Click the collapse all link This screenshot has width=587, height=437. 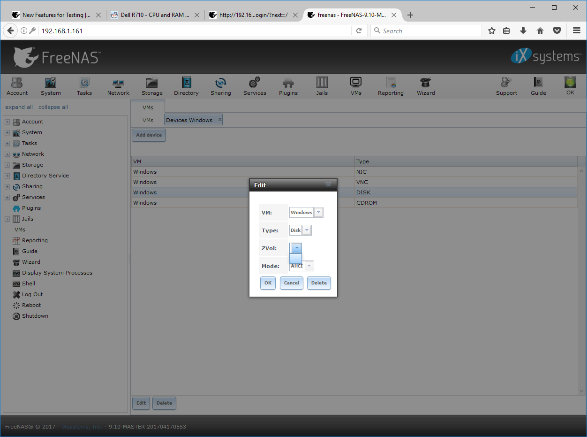(53, 107)
